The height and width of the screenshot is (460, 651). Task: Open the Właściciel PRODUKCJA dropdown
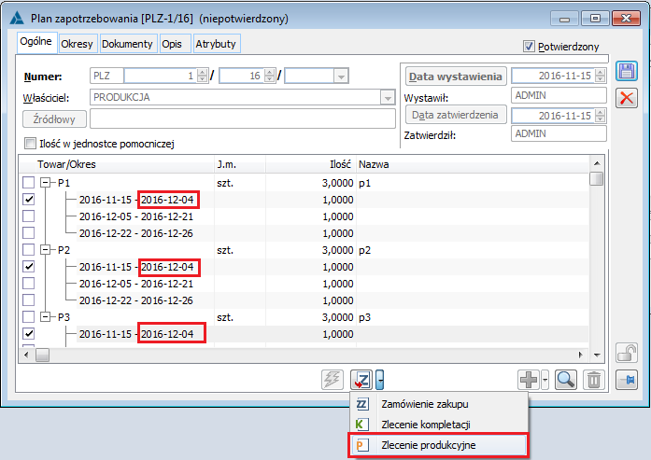click(387, 96)
